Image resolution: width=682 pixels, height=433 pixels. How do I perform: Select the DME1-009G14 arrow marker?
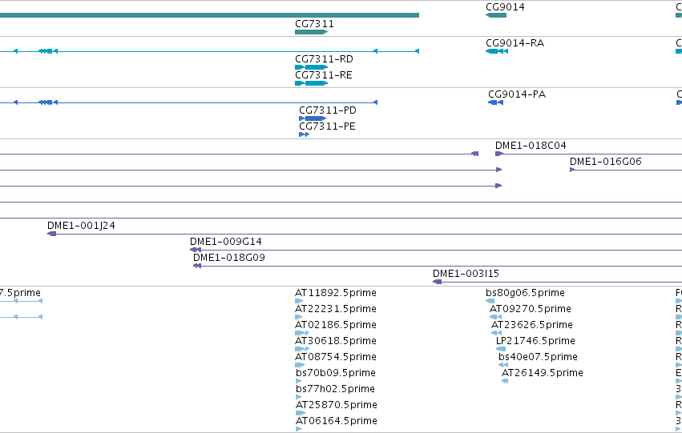pos(196,251)
